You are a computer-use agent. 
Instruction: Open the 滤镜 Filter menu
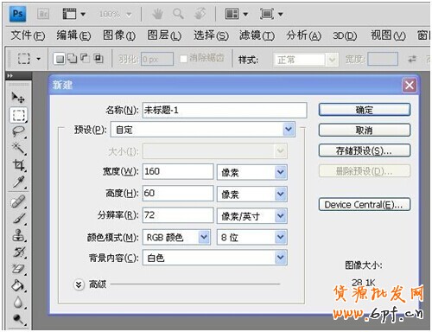(257, 35)
